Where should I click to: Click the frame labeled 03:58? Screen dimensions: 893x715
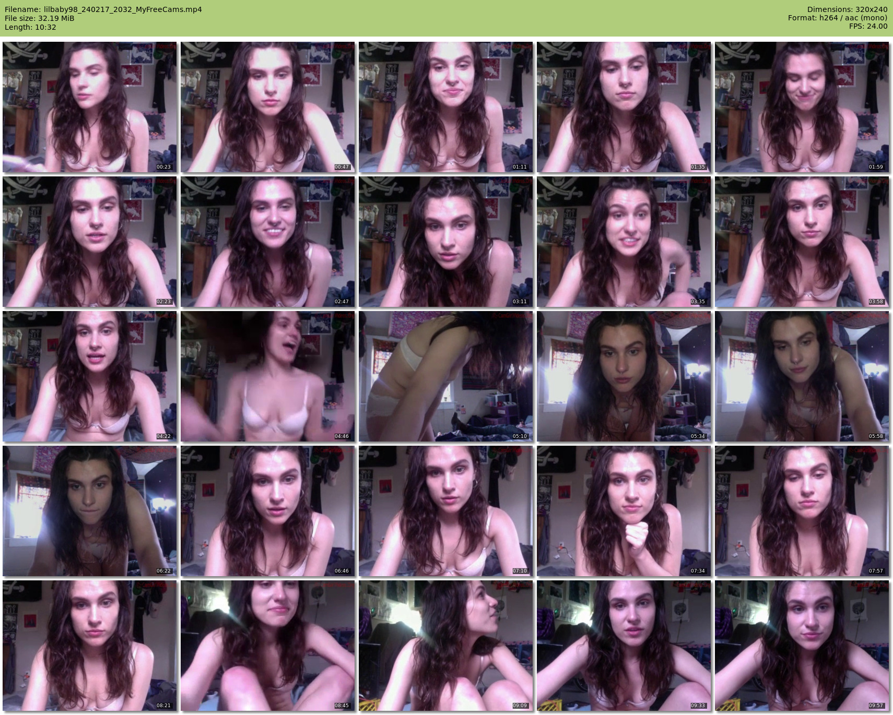(x=802, y=242)
